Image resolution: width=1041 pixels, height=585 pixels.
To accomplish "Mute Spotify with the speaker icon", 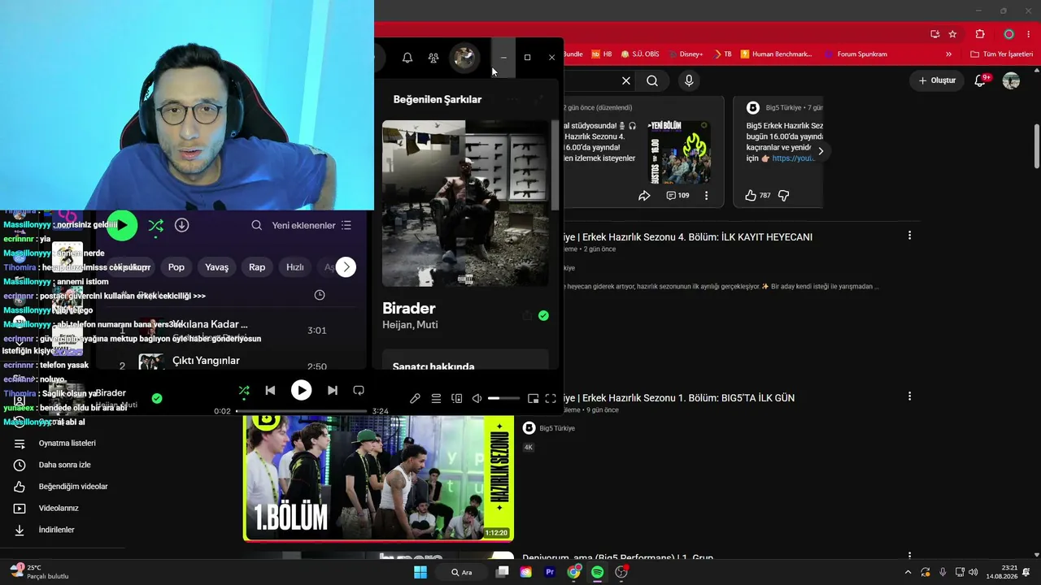I will click(x=477, y=399).
